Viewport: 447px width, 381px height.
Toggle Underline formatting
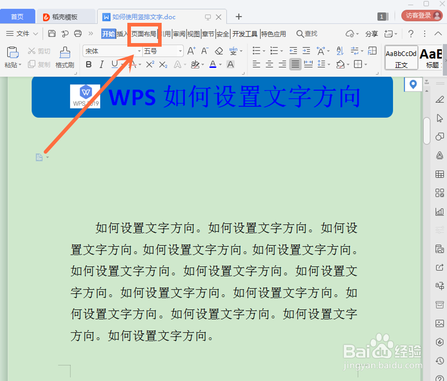tap(114, 64)
